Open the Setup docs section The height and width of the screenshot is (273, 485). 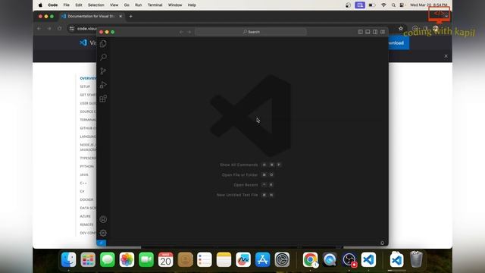click(x=85, y=86)
